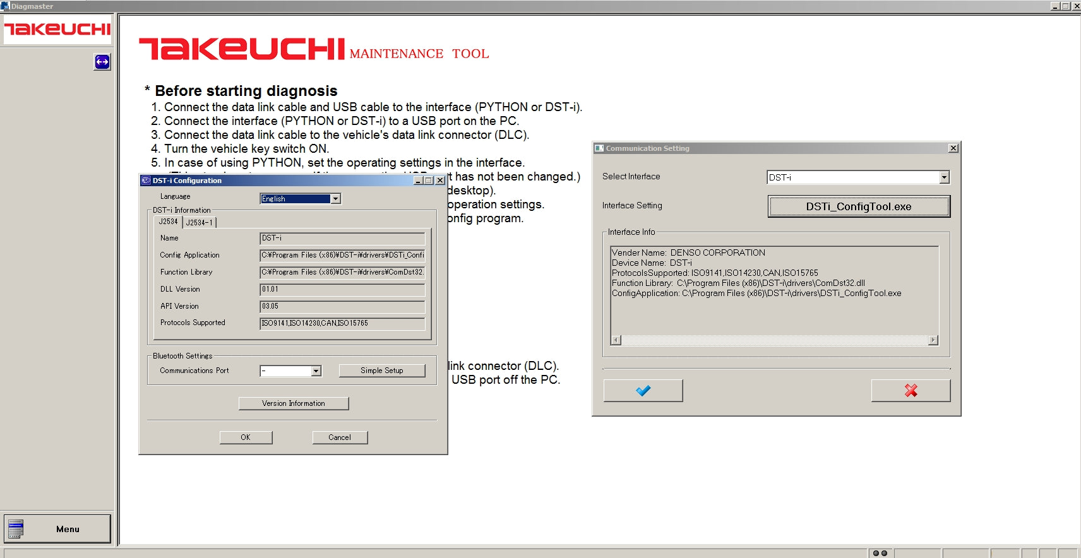Open the Select Interface dropdown

click(x=944, y=178)
